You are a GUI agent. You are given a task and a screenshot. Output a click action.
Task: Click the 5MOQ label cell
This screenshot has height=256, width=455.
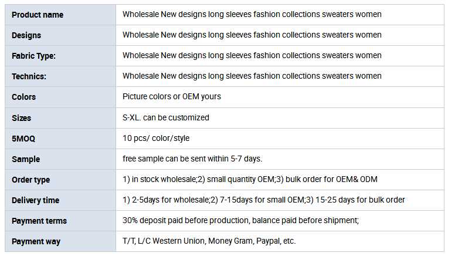[24, 139]
